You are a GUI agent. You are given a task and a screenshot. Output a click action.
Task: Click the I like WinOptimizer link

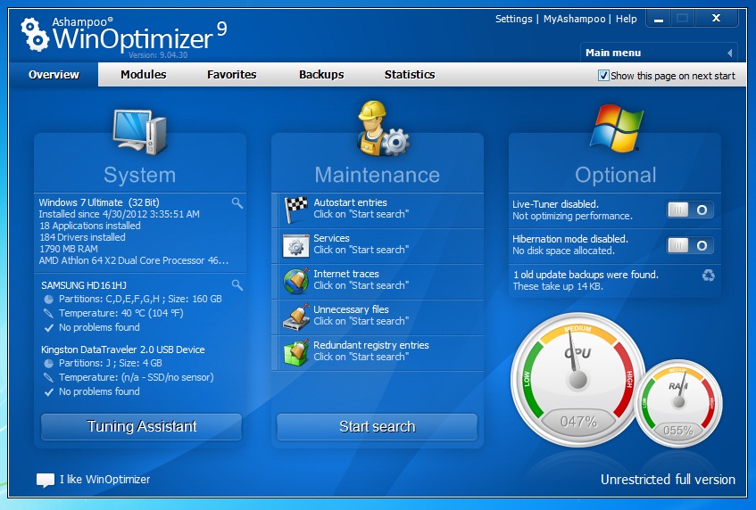105,480
